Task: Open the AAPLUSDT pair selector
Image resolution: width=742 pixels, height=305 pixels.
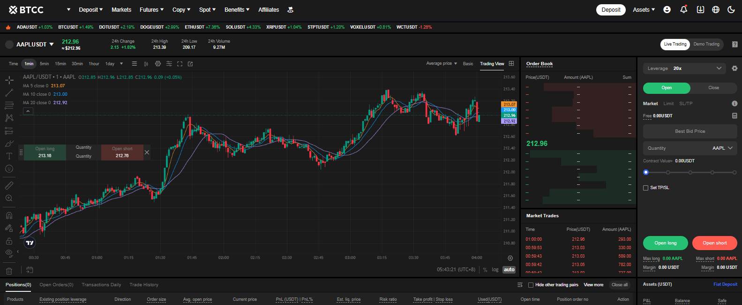Action: 35,45
